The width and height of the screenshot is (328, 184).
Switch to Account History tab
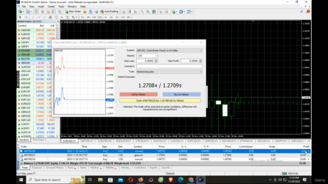tap(55, 168)
